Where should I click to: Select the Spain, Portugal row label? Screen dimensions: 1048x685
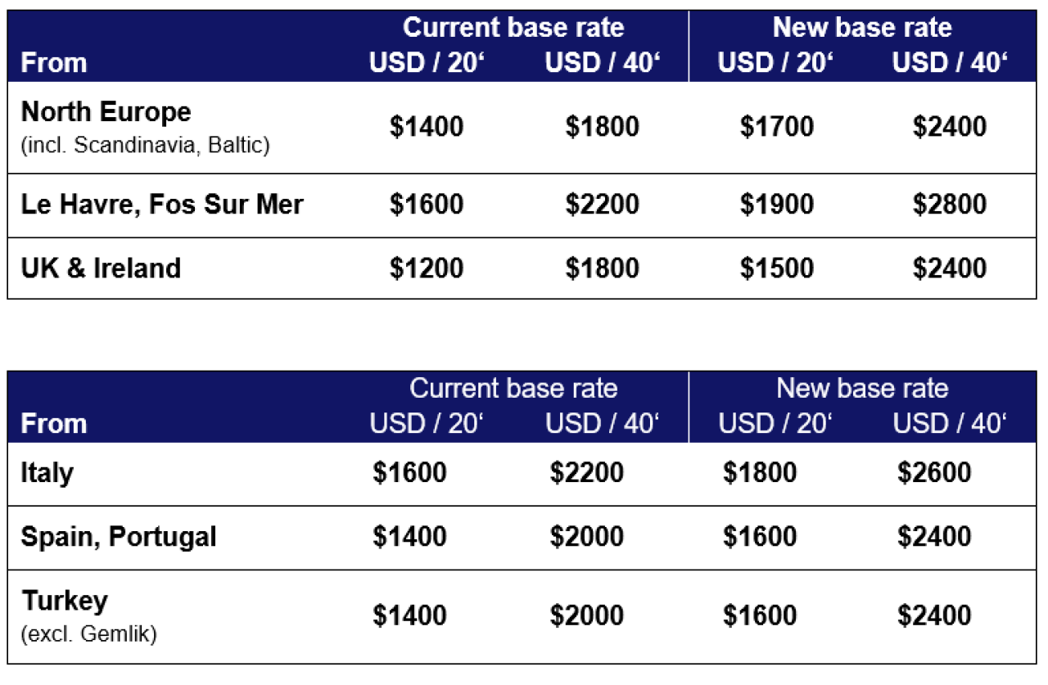(119, 537)
